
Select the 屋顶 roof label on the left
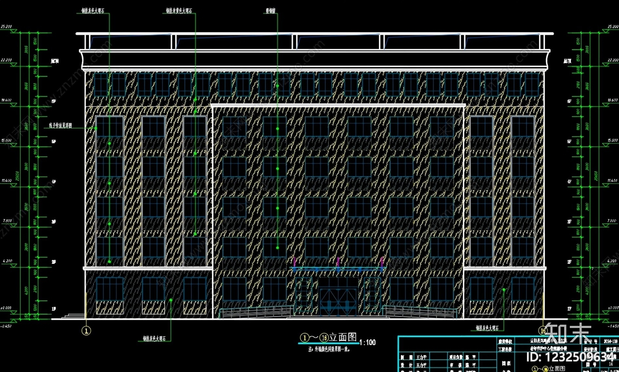coord(55,61)
